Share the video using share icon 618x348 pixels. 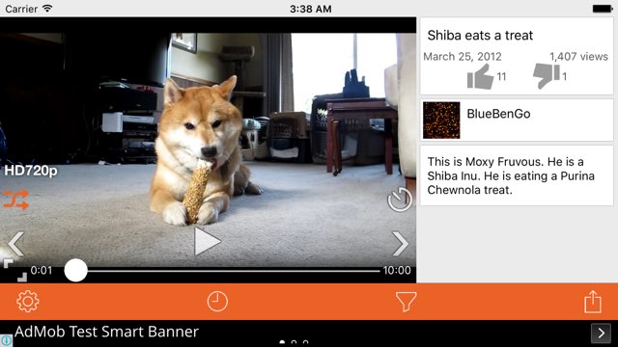coord(593,302)
